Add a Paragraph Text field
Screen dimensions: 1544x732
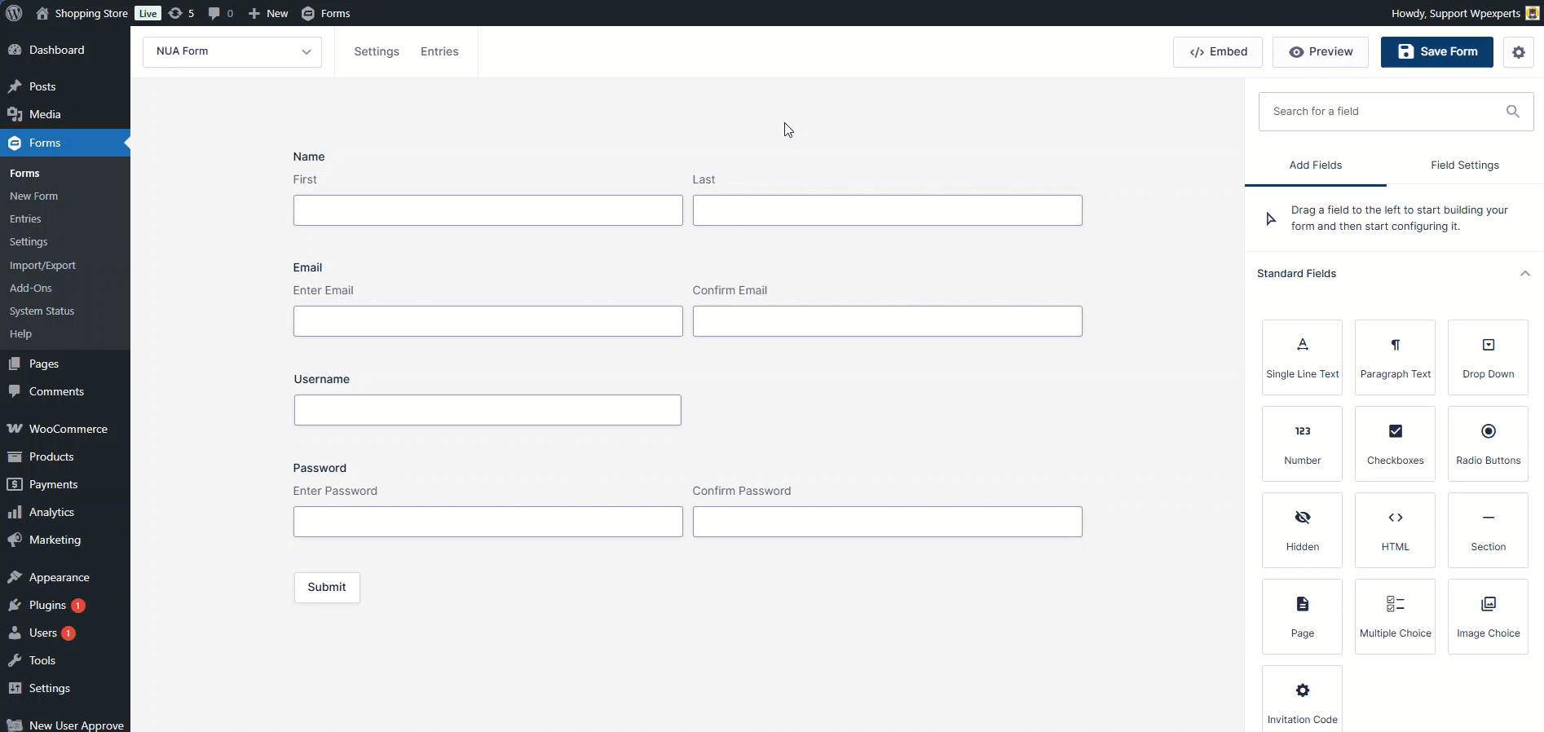pos(1395,357)
